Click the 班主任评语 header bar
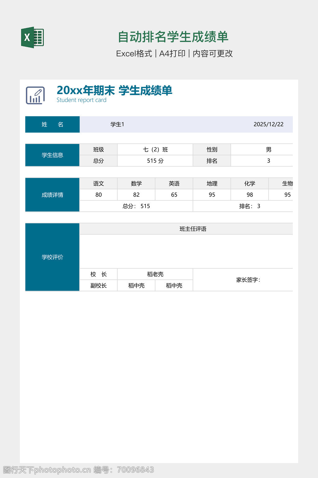 (x=193, y=229)
